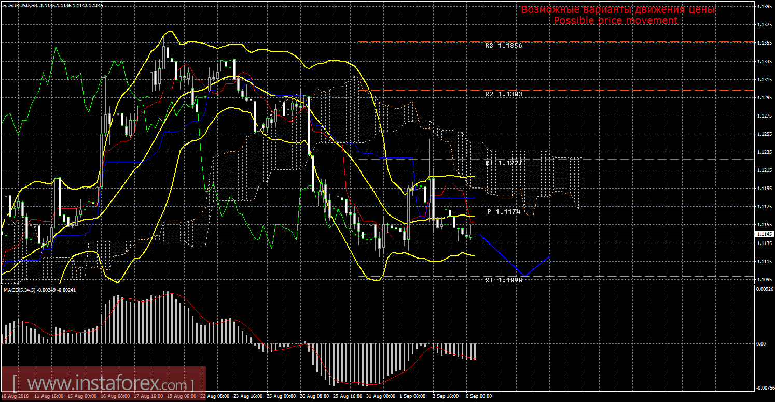Image resolution: width=775 pixels, height=402 pixels.
Task: Click the R2 1.1303 resistance label
Action: click(504, 95)
